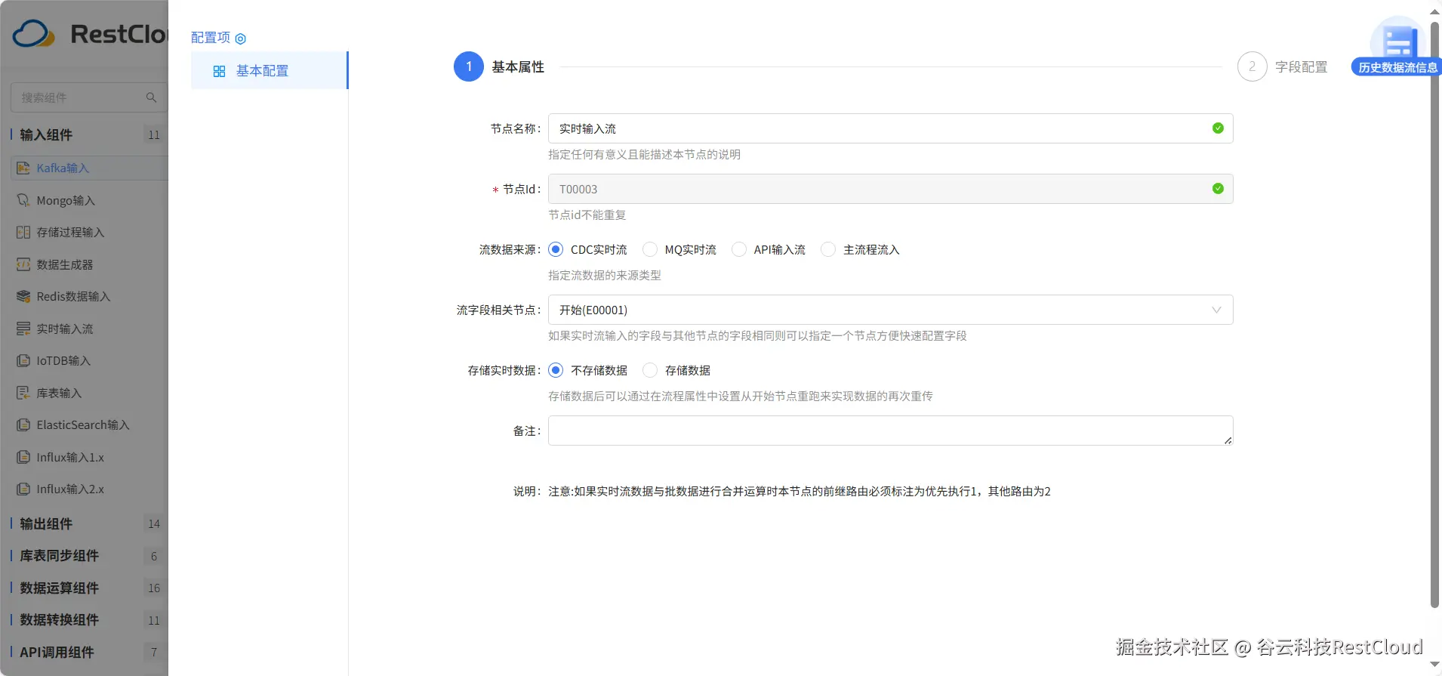Select 主流程流入 as data source
1442x676 pixels.
click(828, 249)
